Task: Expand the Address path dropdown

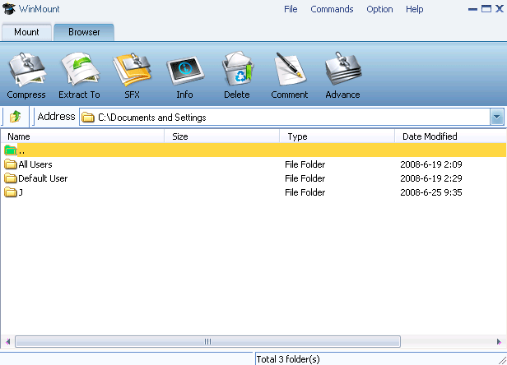Action: click(496, 117)
